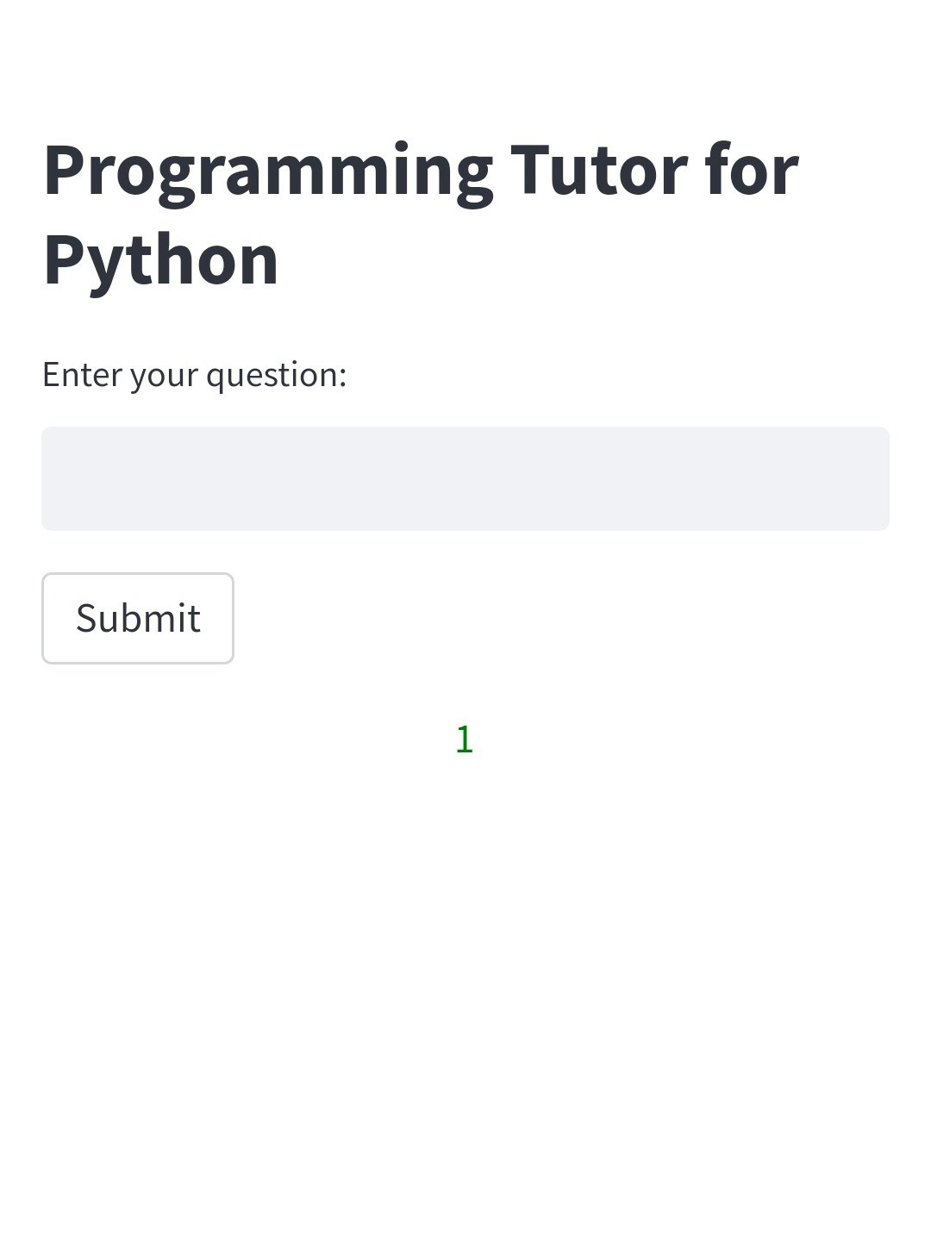This screenshot has width=931, height=1260.
Task: Click the "Programming Tutor for Python" heading
Action: coord(421,215)
